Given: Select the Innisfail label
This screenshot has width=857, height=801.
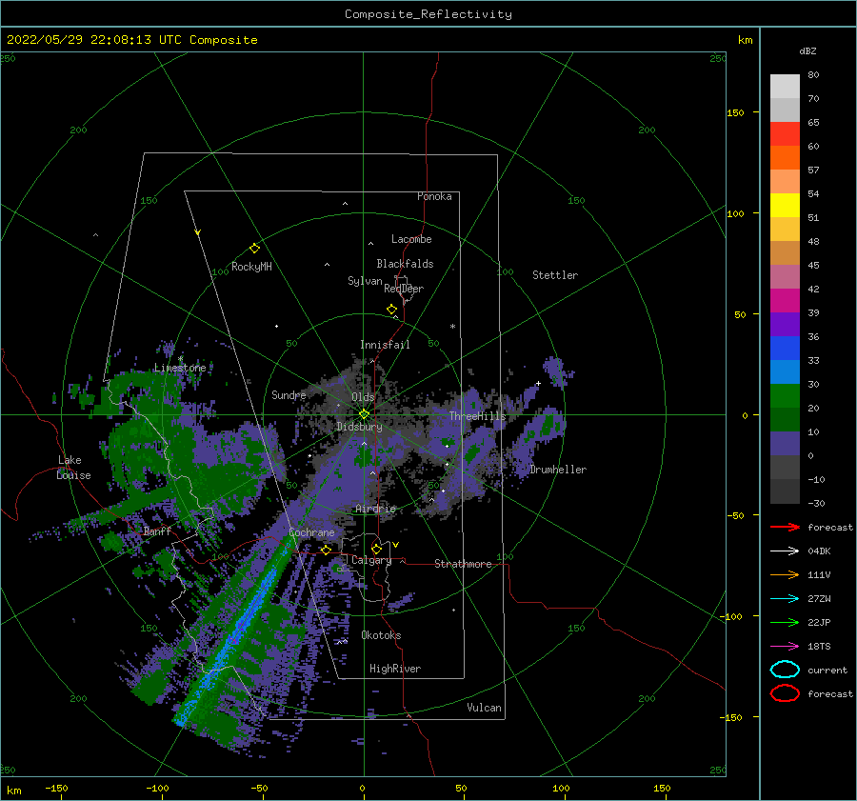Looking at the screenshot, I should (385, 345).
